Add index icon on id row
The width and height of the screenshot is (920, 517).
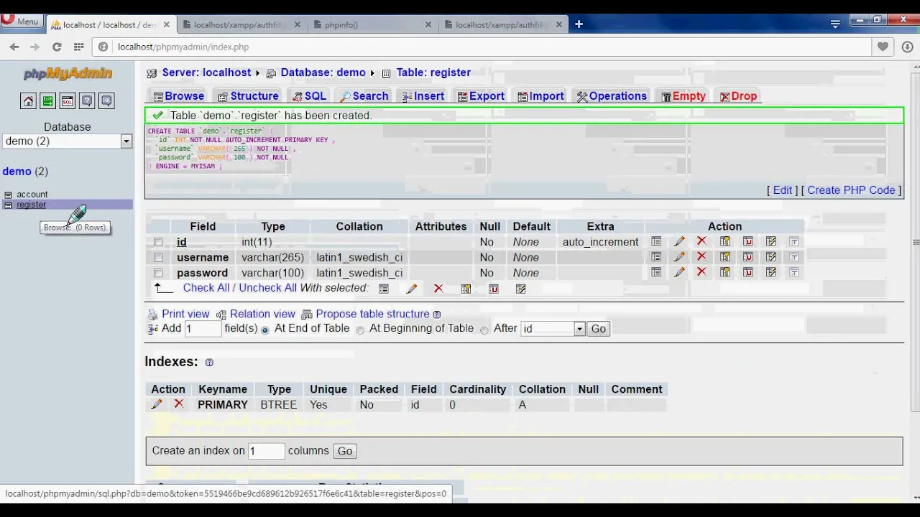pyautogui.click(x=770, y=242)
